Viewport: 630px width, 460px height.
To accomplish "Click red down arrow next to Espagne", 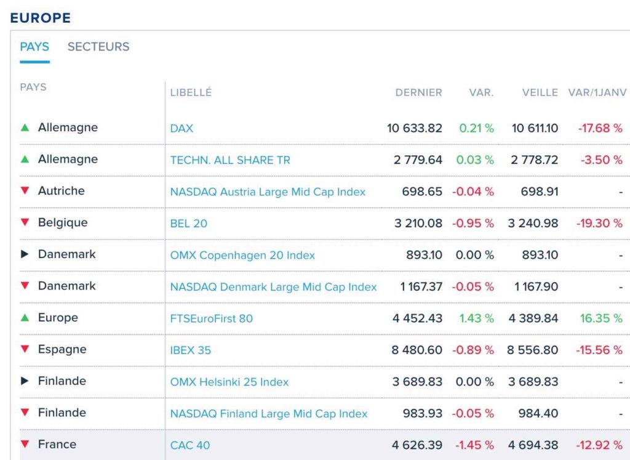I will tap(25, 349).
